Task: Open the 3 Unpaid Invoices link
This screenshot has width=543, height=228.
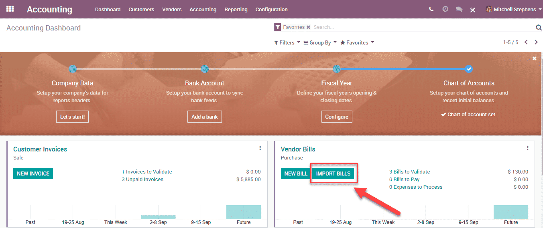Action: pos(142,180)
